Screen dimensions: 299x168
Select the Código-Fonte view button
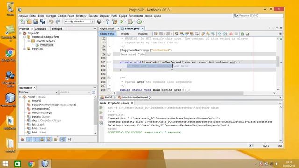click(x=107, y=34)
